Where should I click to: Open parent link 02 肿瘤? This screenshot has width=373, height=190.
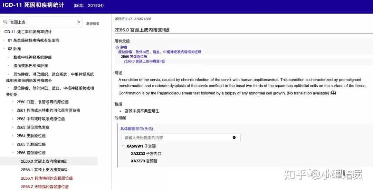[x=121, y=47]
